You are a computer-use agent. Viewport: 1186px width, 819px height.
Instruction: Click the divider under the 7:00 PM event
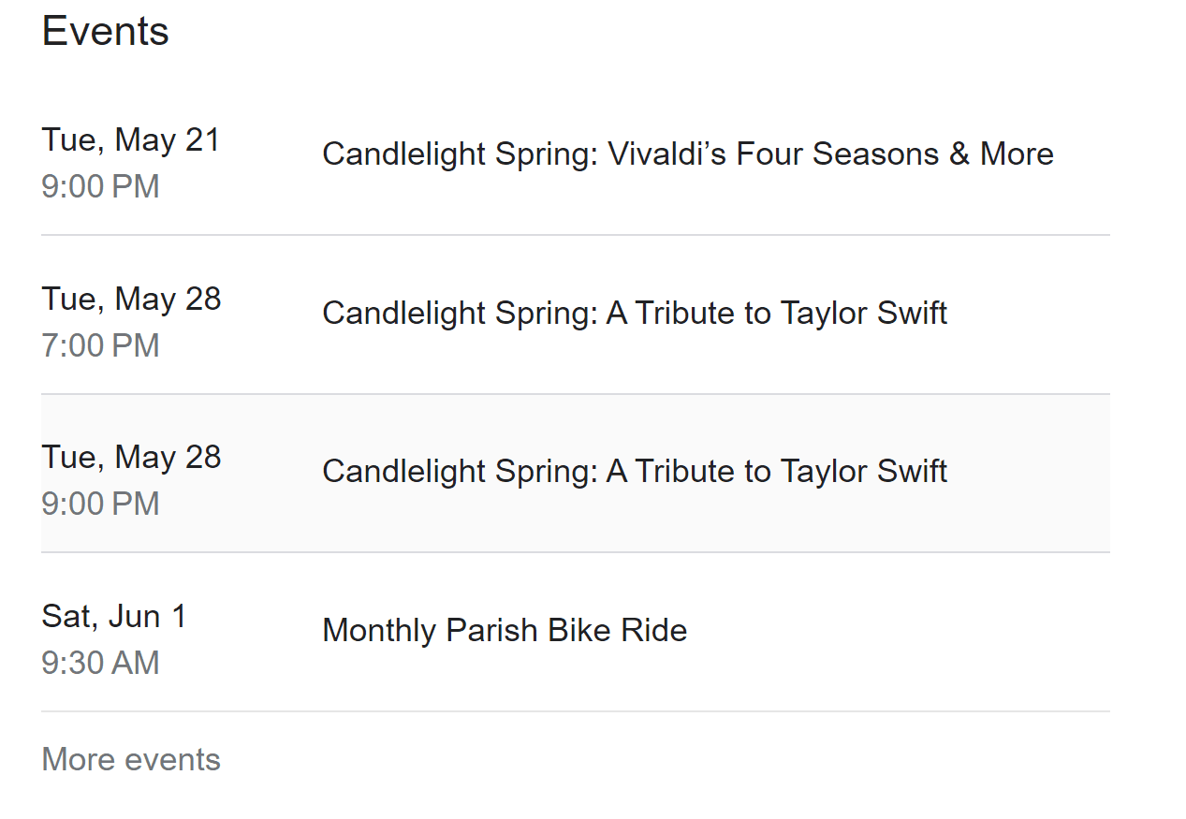pyautogui.click(x=575, y=394)
